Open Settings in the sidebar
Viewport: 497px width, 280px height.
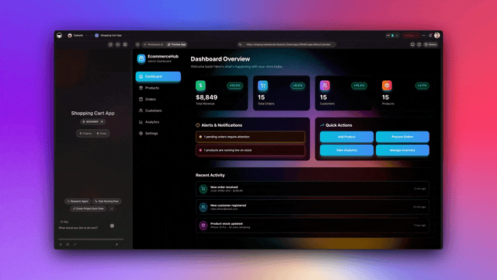click(x=158, y=133)
